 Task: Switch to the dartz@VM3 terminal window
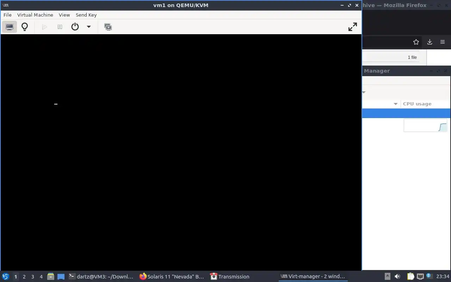[x=101, y=277]
